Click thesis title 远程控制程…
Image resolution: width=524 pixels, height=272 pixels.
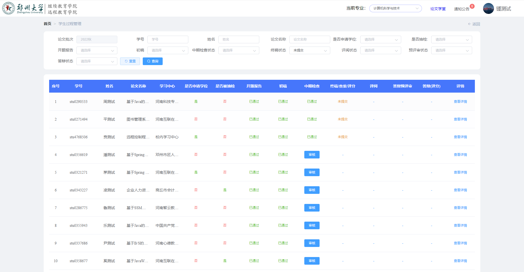(138, 137)
